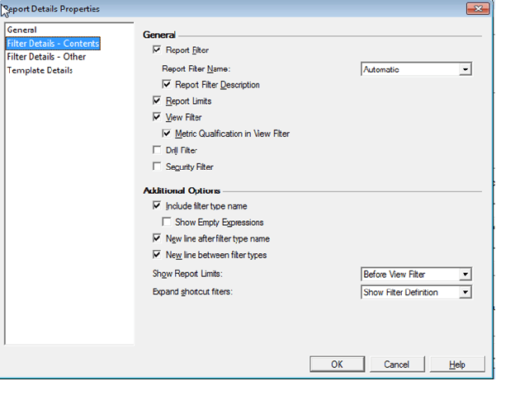The image size is (515, 395).
Task: Expand the shortcut filters dropdown
Action: point(465,292)
